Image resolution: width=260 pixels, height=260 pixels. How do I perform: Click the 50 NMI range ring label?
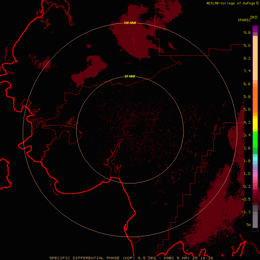click(x=130, y=76)
